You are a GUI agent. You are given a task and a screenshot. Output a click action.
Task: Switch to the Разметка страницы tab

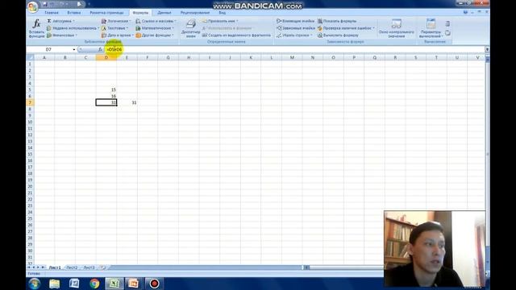pos(106,13)
